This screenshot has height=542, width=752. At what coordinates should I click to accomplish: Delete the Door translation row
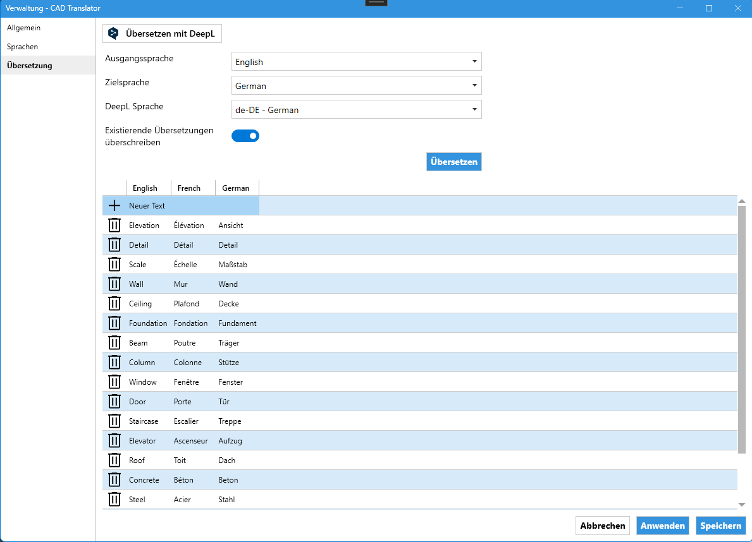114,402
